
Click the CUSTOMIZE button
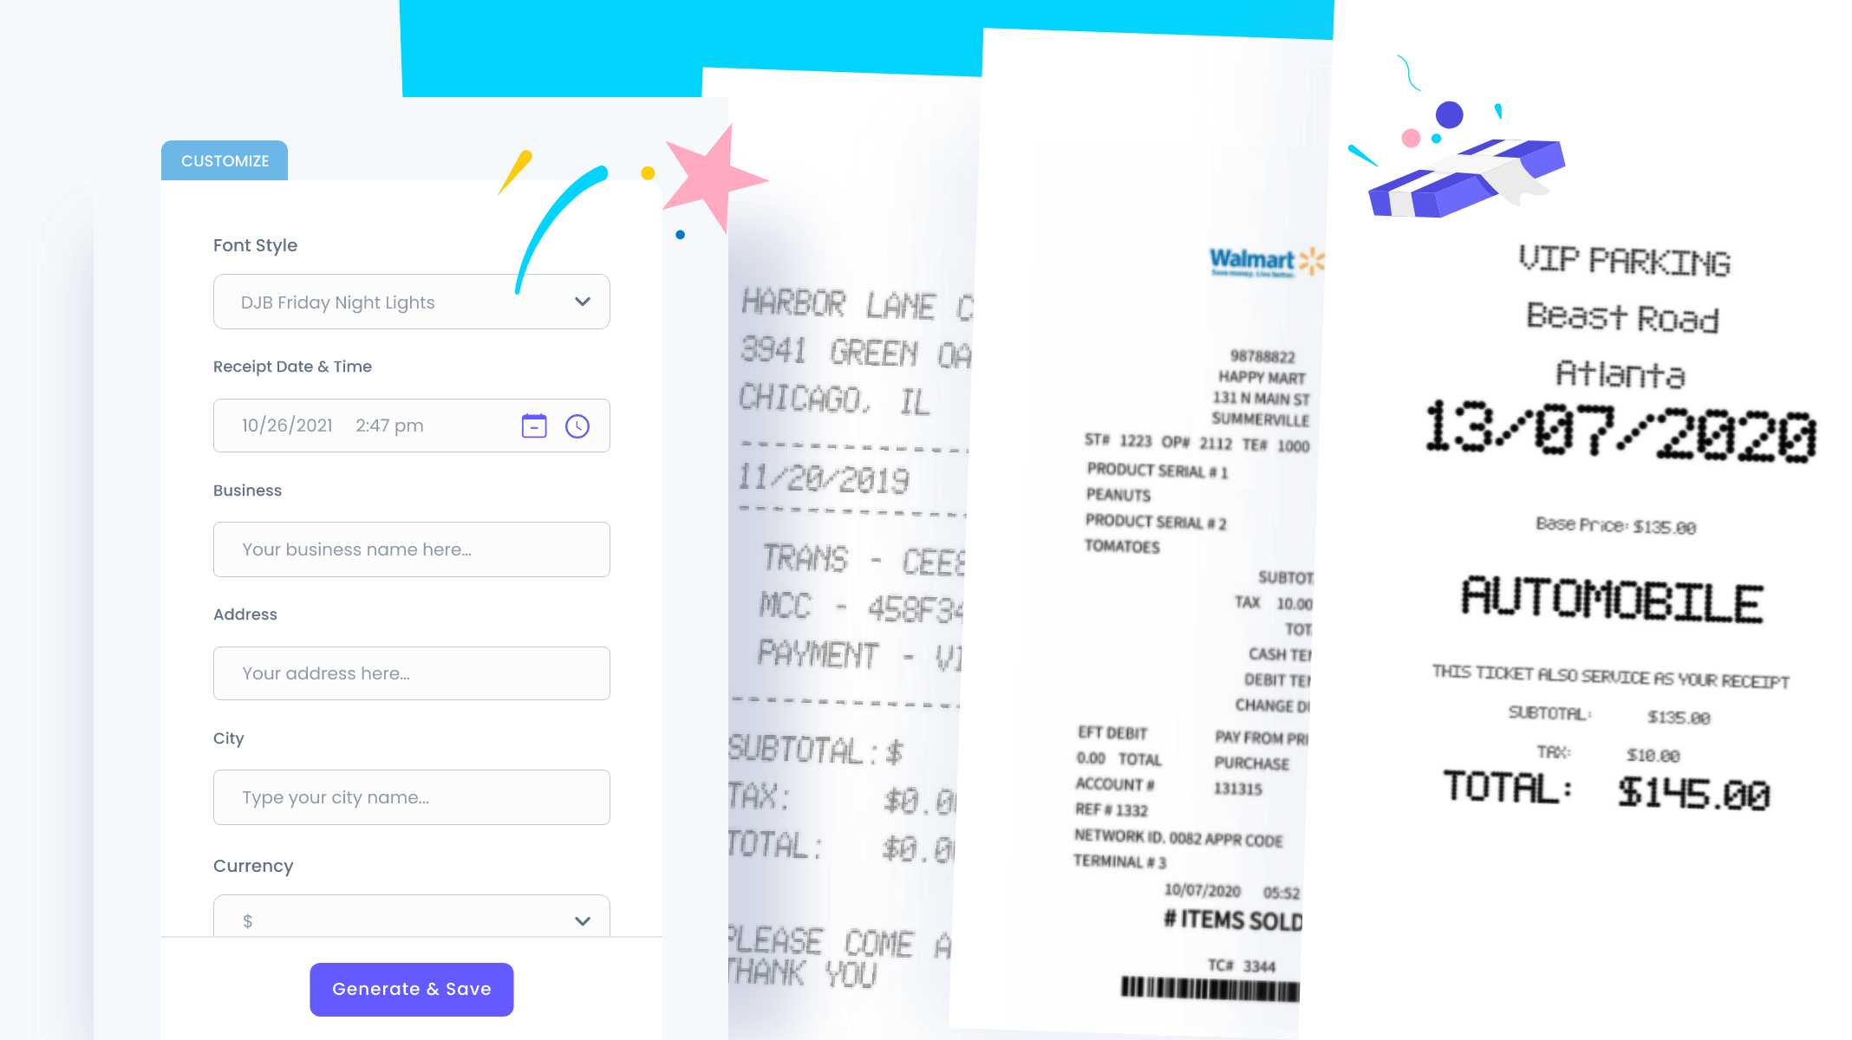coord(225,160)
